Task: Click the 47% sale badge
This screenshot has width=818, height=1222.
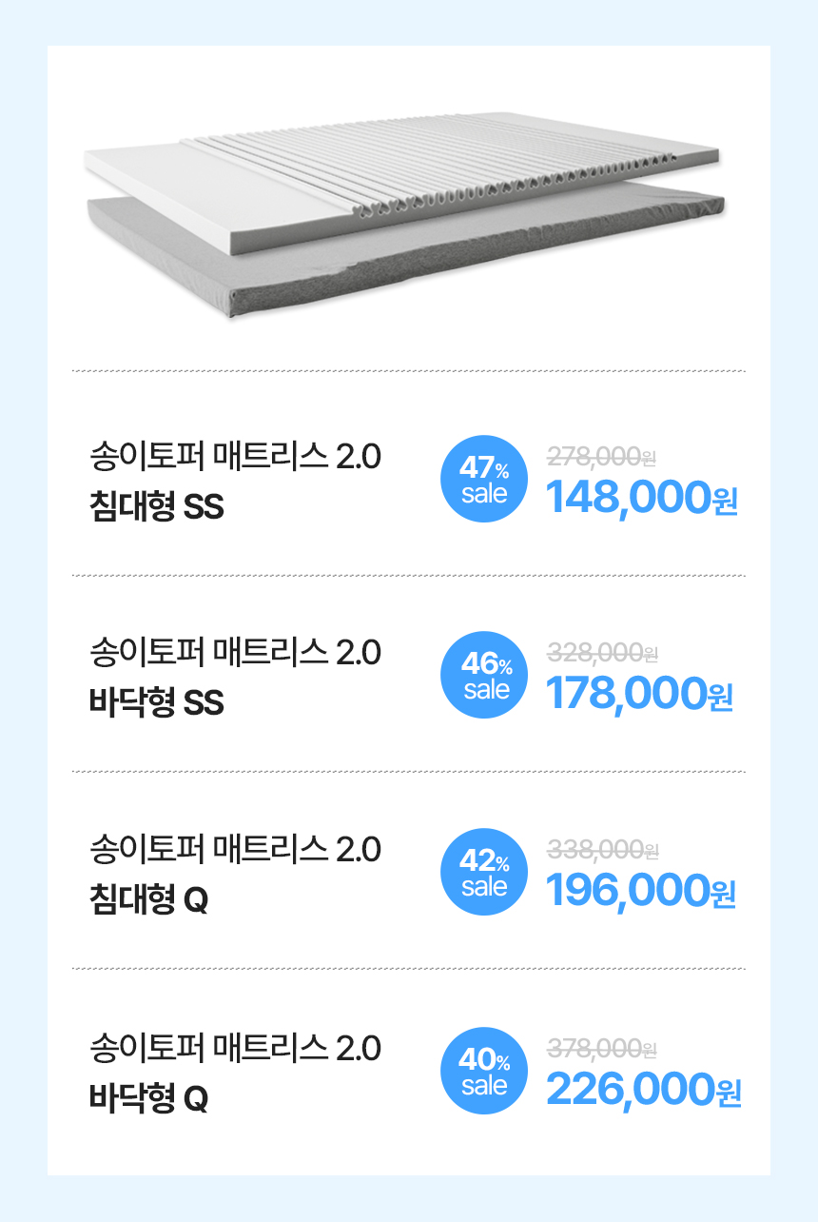Action: tap(484, 479)
